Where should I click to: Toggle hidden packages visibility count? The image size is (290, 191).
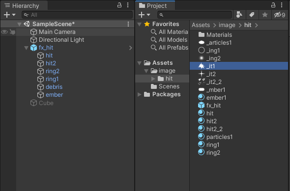pyautogui.click(x=280, y=15)
